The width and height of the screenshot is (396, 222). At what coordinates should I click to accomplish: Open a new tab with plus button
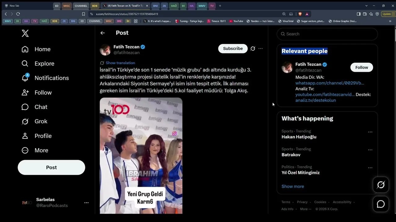click(x=220, y=6)
